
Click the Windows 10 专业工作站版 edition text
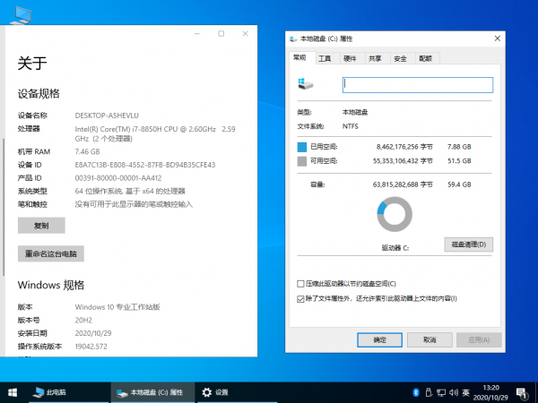tap(117, 307)
